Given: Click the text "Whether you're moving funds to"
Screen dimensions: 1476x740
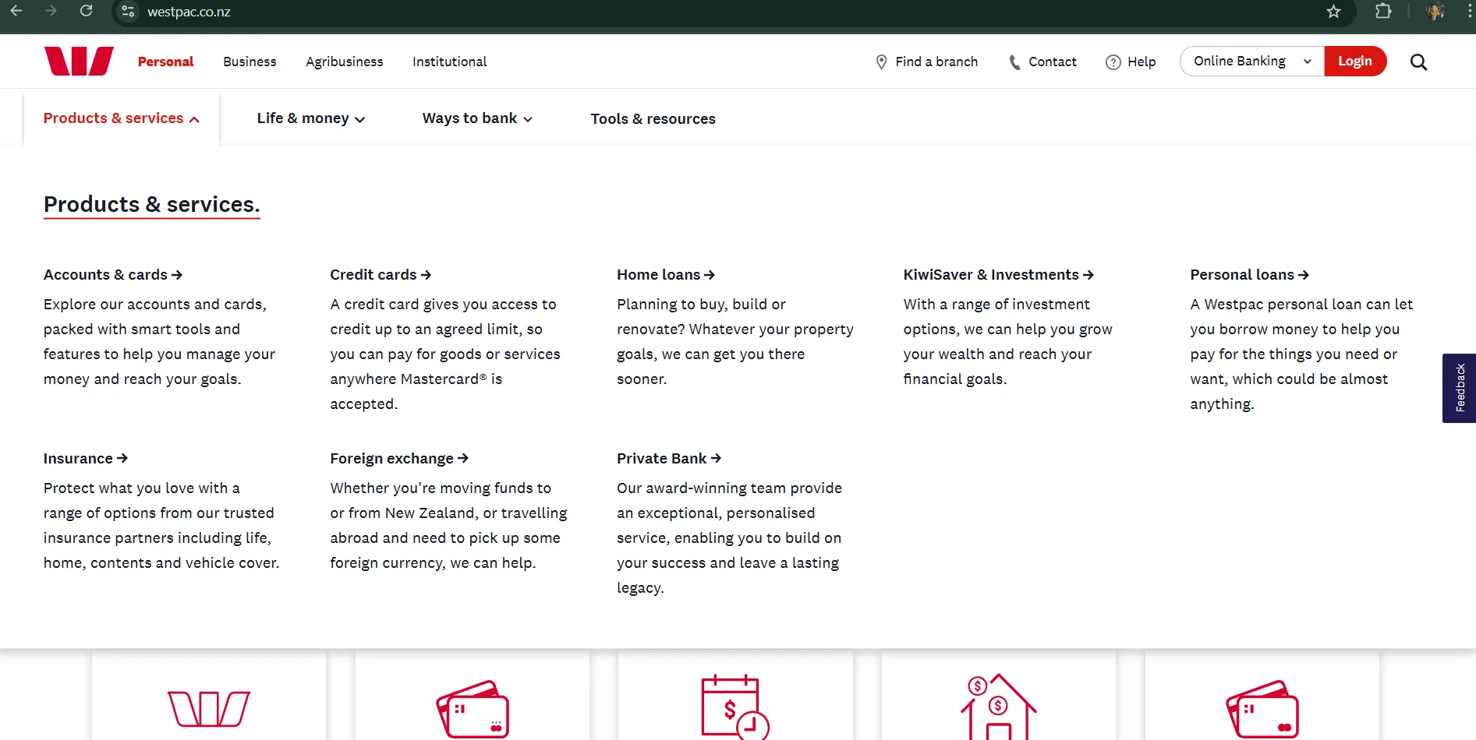Looking at the screenshot, I should (441, 488).
